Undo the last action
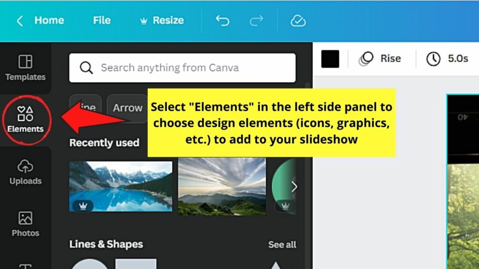The image size is (479, 269). [x=222, y=21]
